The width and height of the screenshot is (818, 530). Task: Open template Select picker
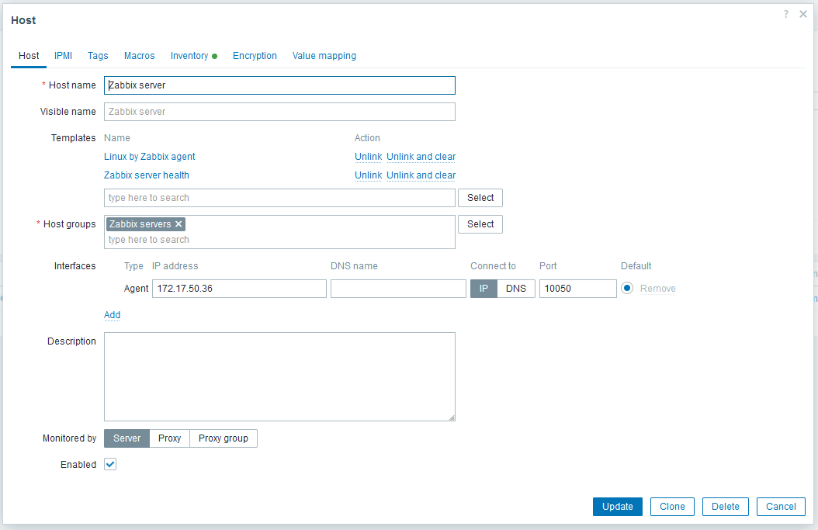(x=480, y=198)
